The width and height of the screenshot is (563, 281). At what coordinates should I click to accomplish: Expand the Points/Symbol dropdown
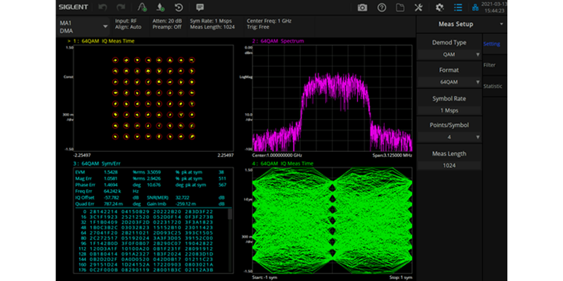tap(449, 137)
